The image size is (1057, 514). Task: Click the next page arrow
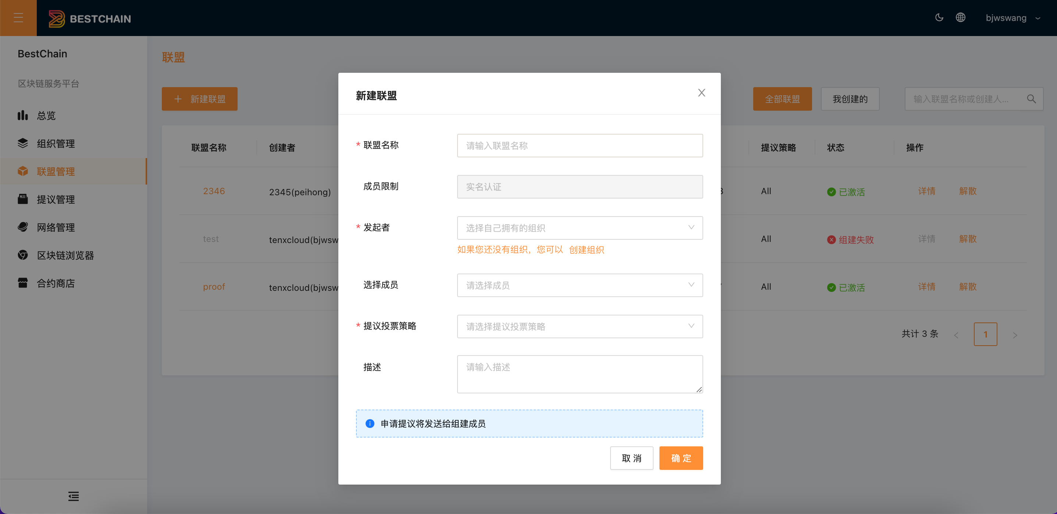1015,335
